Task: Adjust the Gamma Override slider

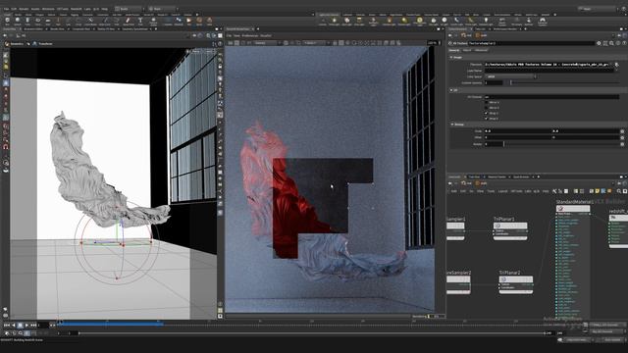Action: tap(565, 82)
